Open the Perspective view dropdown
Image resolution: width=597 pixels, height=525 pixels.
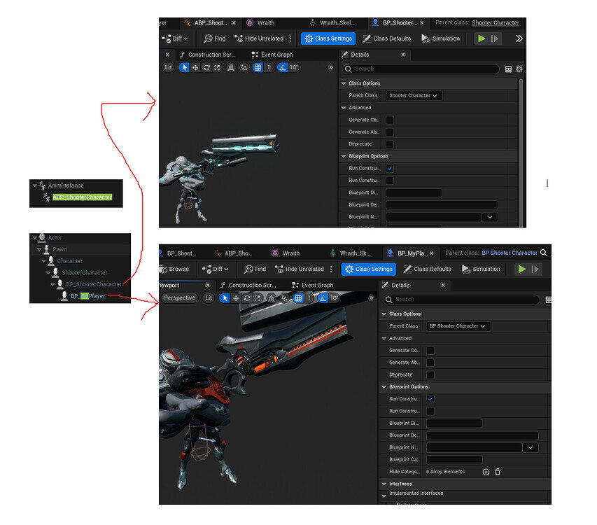click(x=179, y=297)
